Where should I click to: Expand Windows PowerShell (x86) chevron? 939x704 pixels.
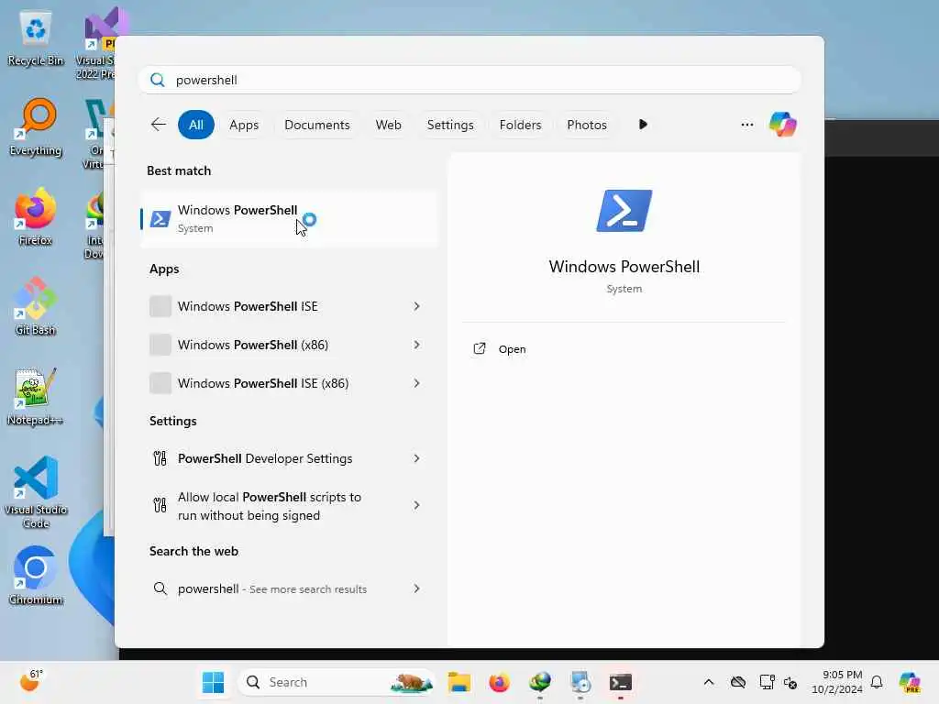point(417,345)
